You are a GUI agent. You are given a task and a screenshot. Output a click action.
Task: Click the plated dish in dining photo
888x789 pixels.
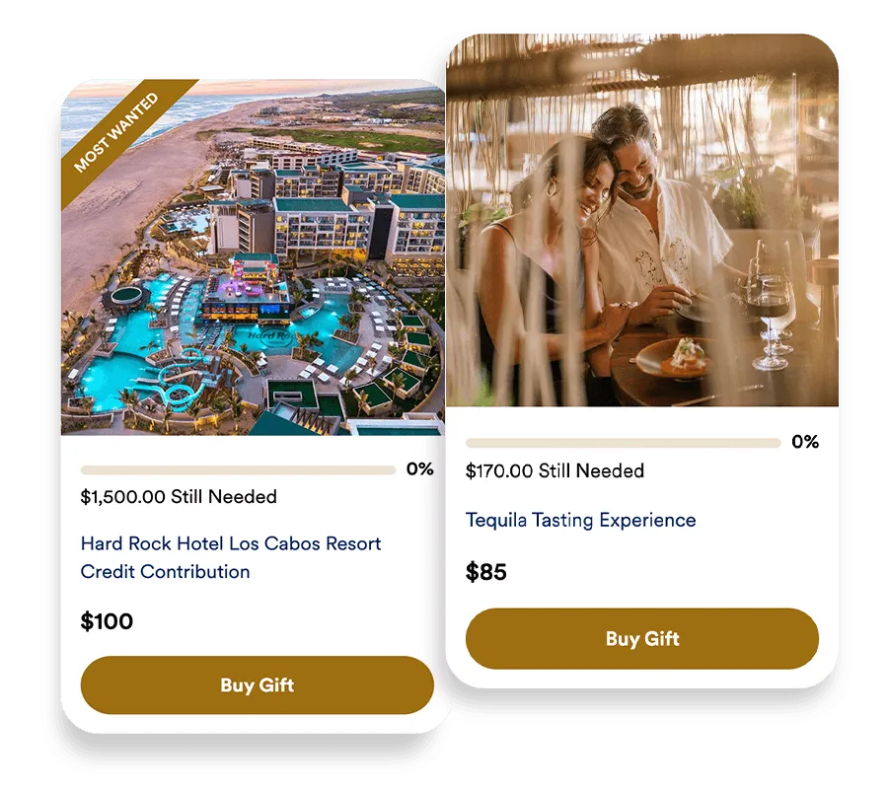tap(677, 360)
